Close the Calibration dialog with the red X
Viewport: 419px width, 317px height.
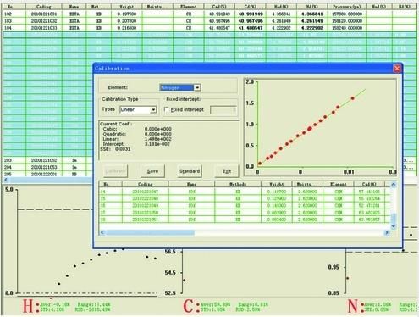[397, 69]
